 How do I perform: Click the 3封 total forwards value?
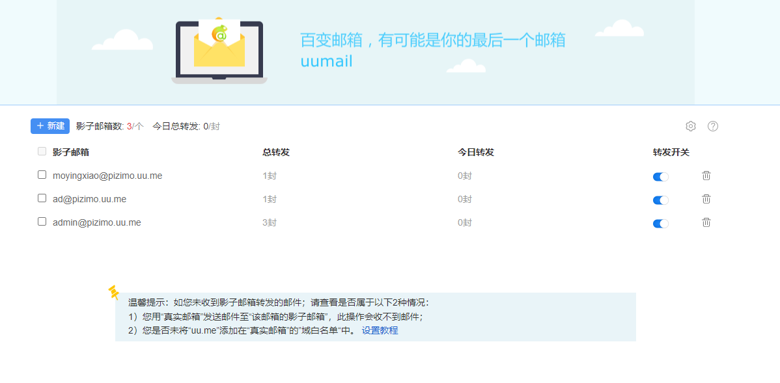(x=270, y=222)
